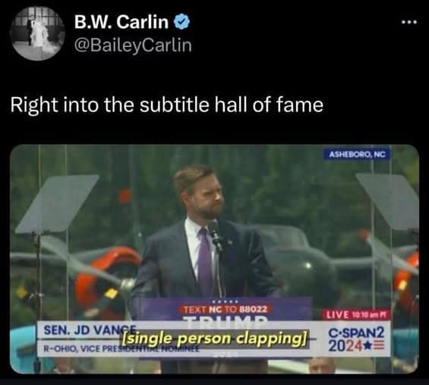Click the left teleprompter glass panel
The height and width of the screenshot is (385, 429).
click(x=58, y=204)
